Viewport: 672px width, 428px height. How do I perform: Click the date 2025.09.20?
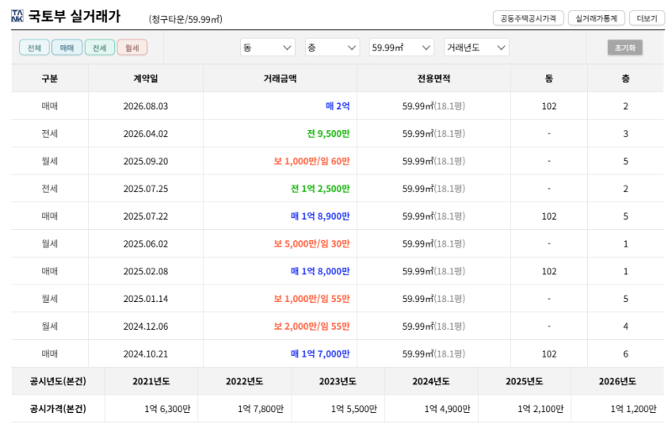(x=145, y=161)
